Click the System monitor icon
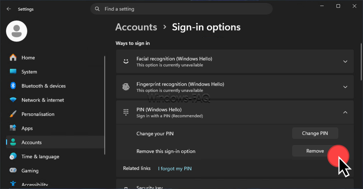The image size is (363, 189). click(13, 71)
